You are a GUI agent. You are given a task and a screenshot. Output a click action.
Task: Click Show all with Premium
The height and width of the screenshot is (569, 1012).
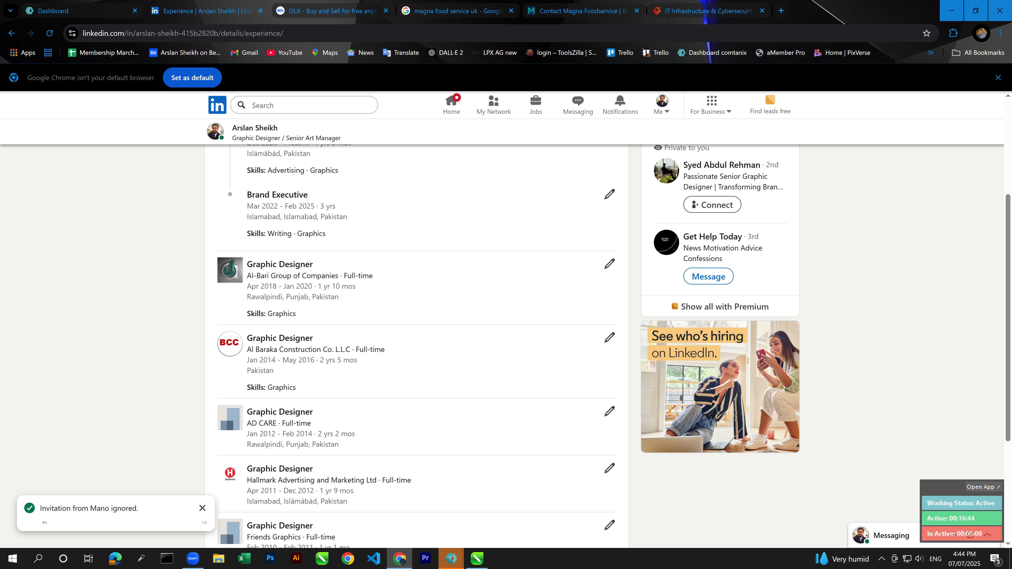click(720, 306)
